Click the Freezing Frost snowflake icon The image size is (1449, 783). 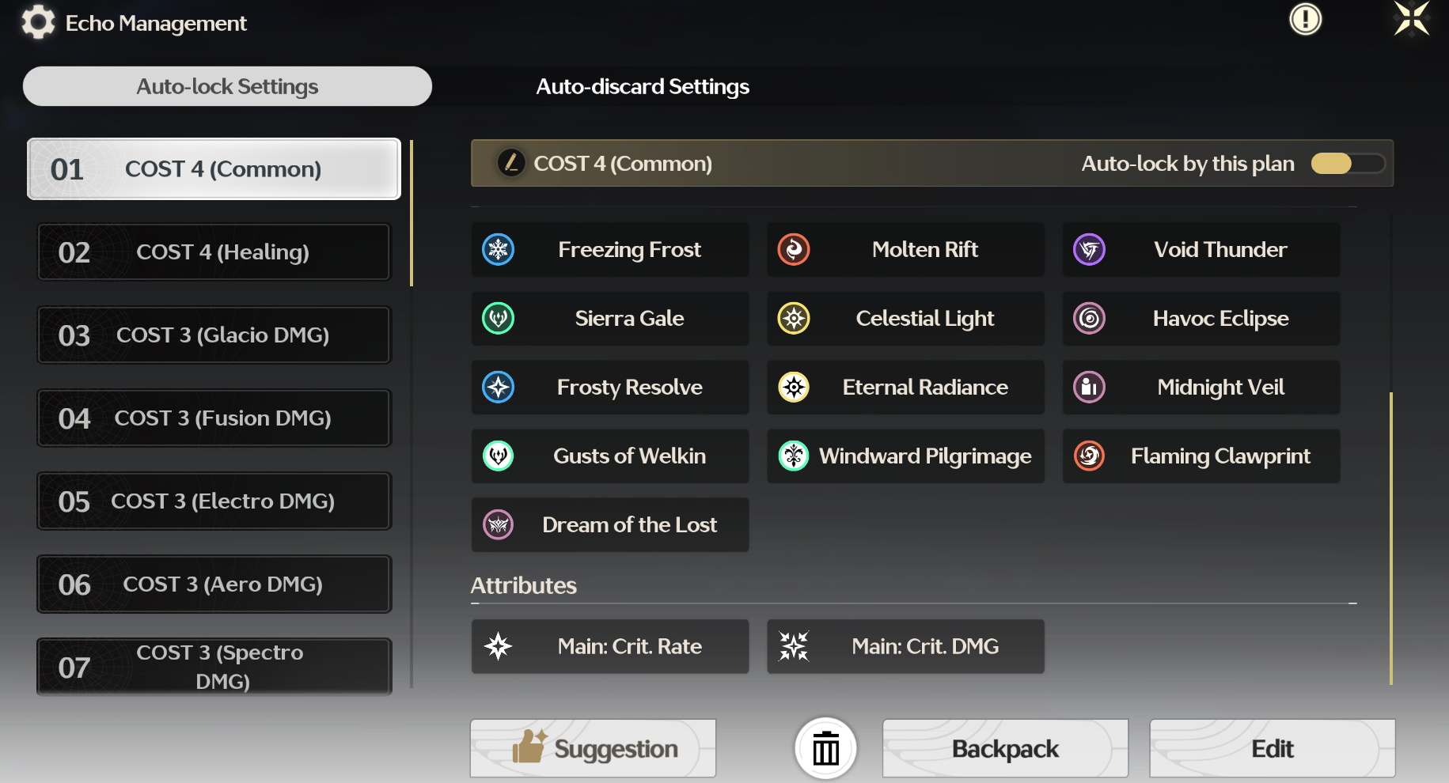(x=499, y=250)
